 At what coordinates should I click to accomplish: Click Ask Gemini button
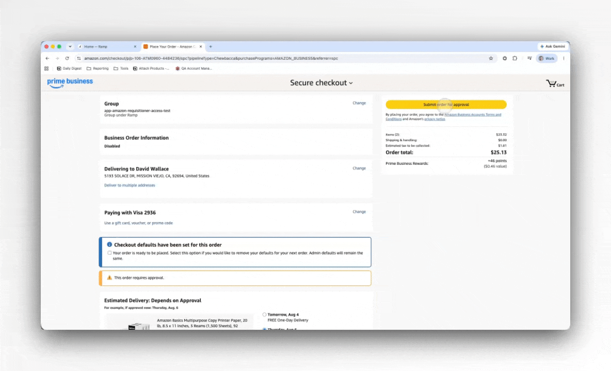[x=552, y=46]
